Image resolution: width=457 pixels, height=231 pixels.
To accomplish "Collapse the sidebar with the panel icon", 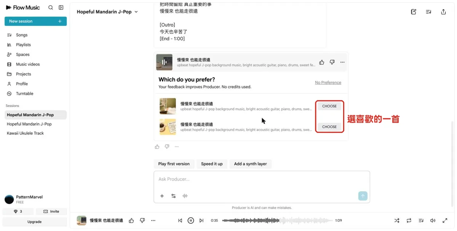I will click(61, 8).
